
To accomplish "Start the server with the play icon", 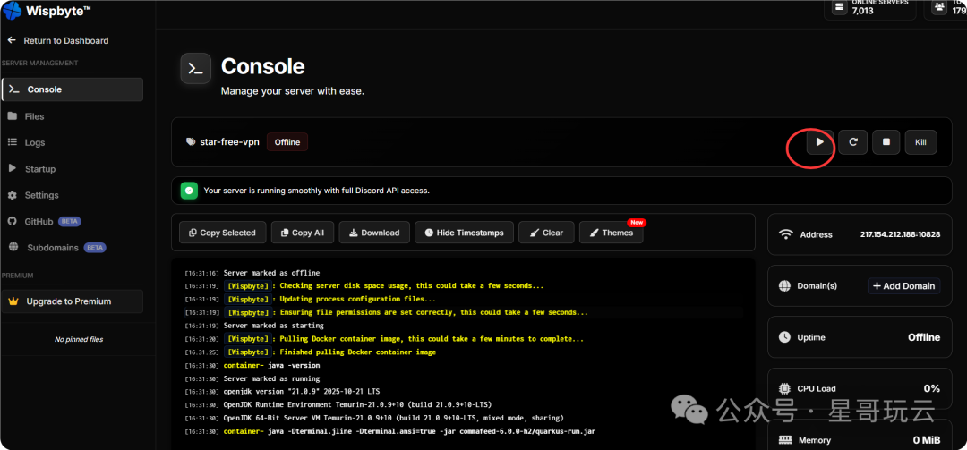I will [818, 142].
